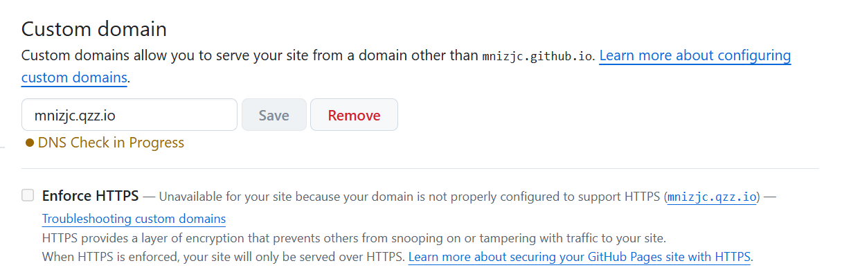Click the 'Unavailable for your site' message
860x279 pixels.
(411, 197)
